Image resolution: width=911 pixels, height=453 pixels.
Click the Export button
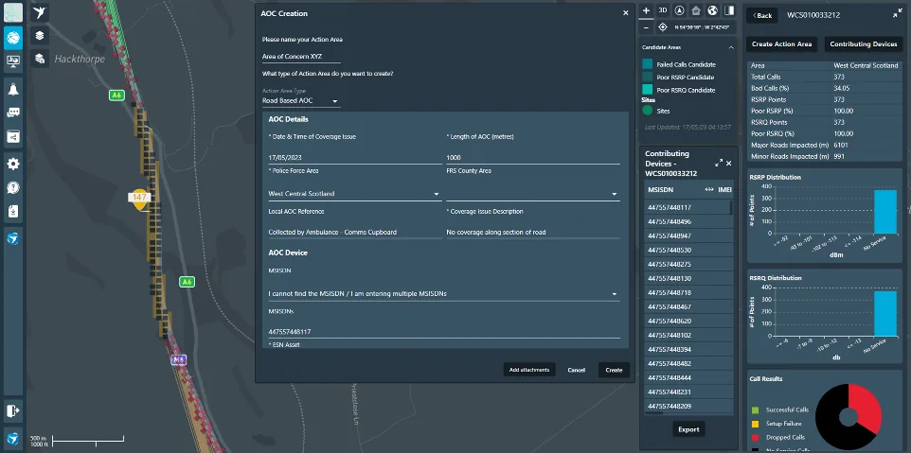tap(688, 429)
